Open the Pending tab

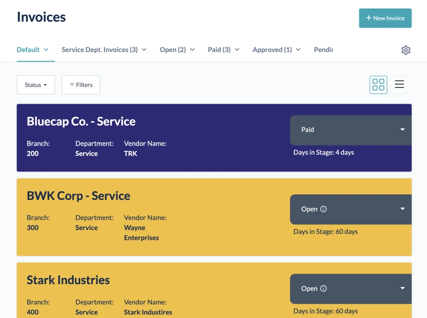tap(323, 49)
